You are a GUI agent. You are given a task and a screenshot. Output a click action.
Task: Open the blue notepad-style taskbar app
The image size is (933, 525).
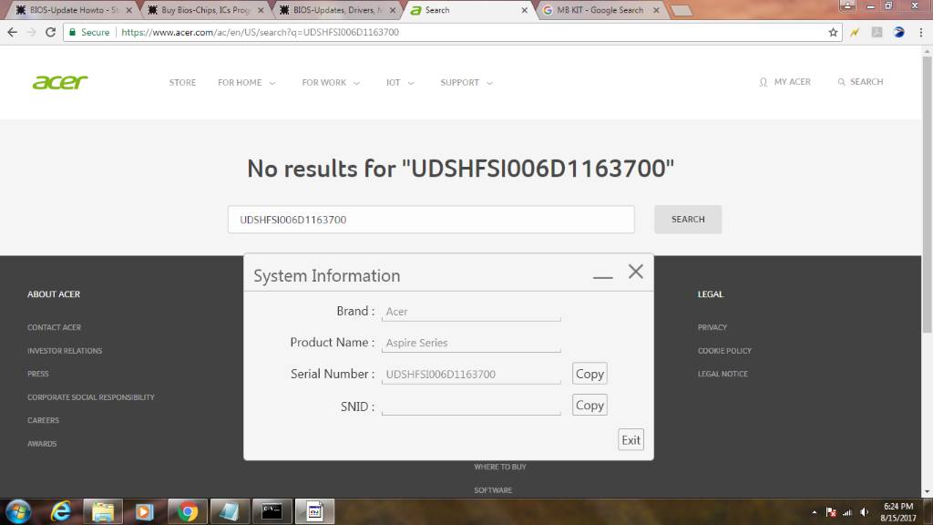pos(229,511)
